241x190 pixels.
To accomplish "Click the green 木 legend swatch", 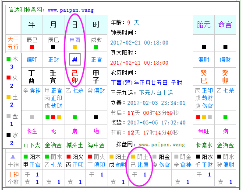I will pos(9,59).
